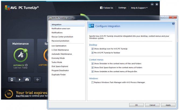This screenshot has width=179, height=110.
Task: Uncheck Show Disk Space Explorer context option
Action: (x=93, y=68)
